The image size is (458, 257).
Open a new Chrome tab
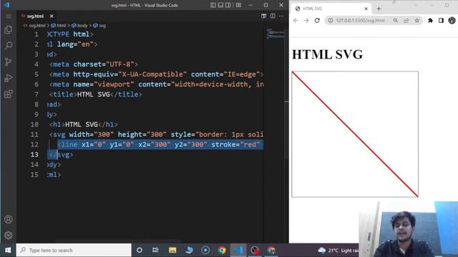379,9
